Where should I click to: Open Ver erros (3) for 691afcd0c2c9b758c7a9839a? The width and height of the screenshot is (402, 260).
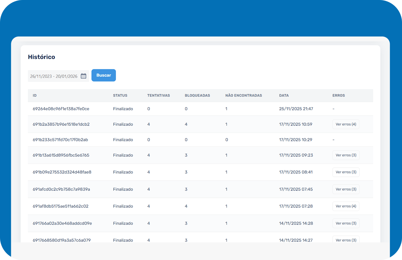(346, 189)
